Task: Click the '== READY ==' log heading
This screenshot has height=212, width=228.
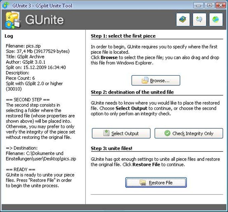Action: pos(20,169)
